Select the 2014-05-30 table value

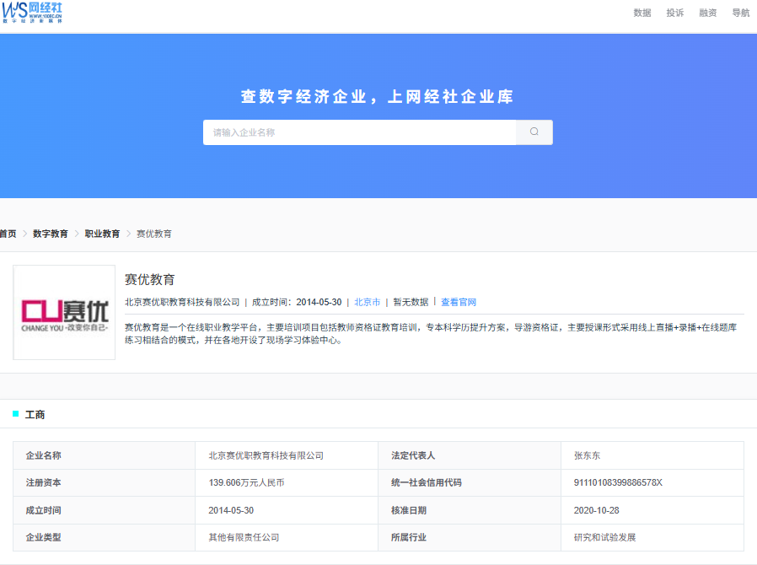[x=231, y=510]
